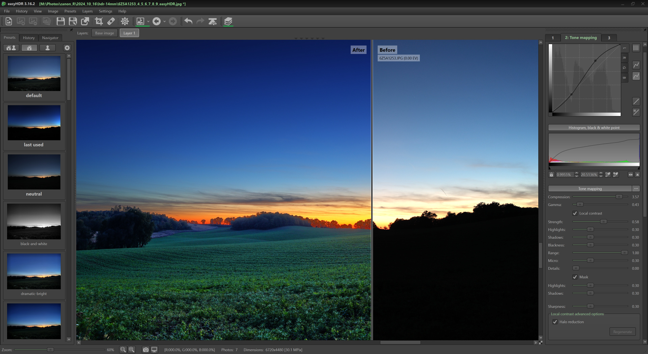Click the save result icon

tap(61, 21)
